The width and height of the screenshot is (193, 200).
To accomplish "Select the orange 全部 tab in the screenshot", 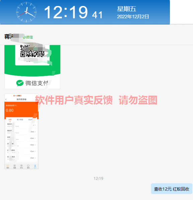I will pyautogui.click(x=10, y=120).
